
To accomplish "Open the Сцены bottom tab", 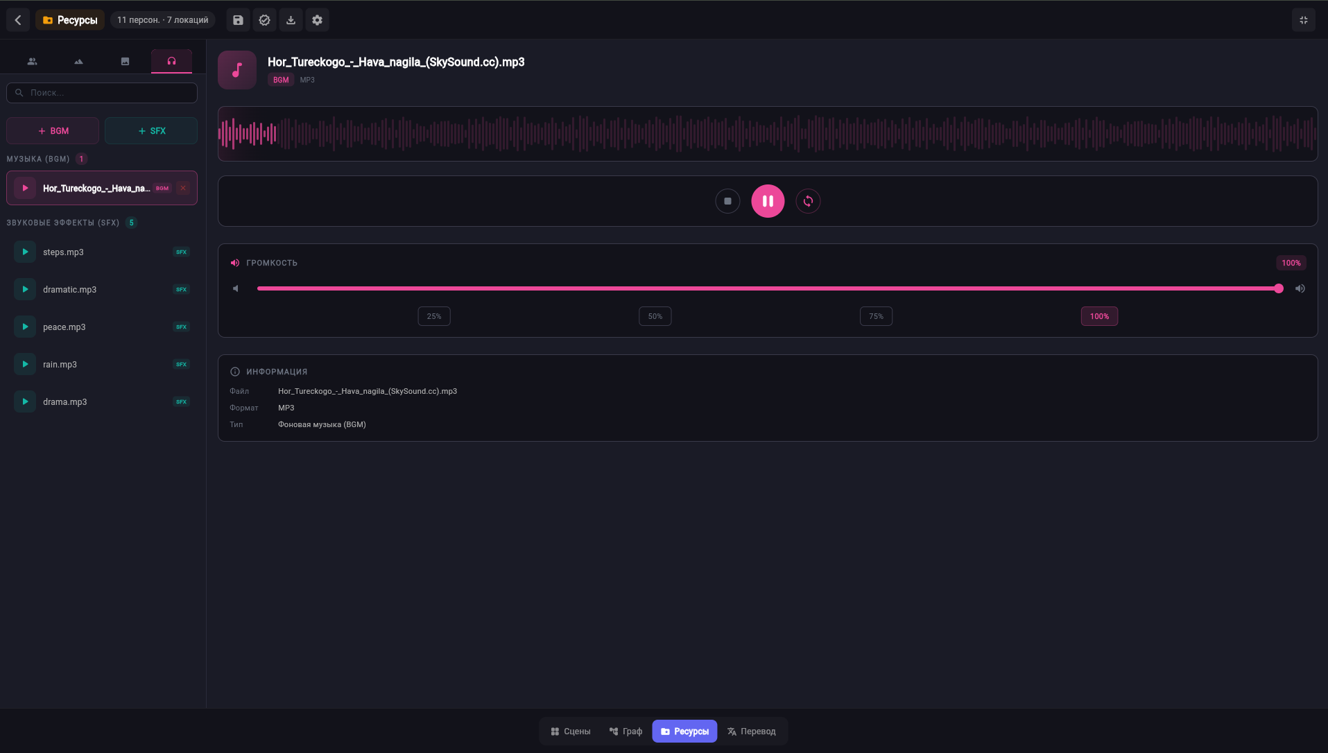I will click(571, 732).
